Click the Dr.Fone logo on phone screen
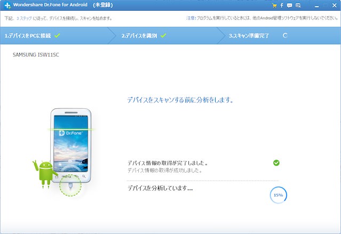 (x=70, y=133)
